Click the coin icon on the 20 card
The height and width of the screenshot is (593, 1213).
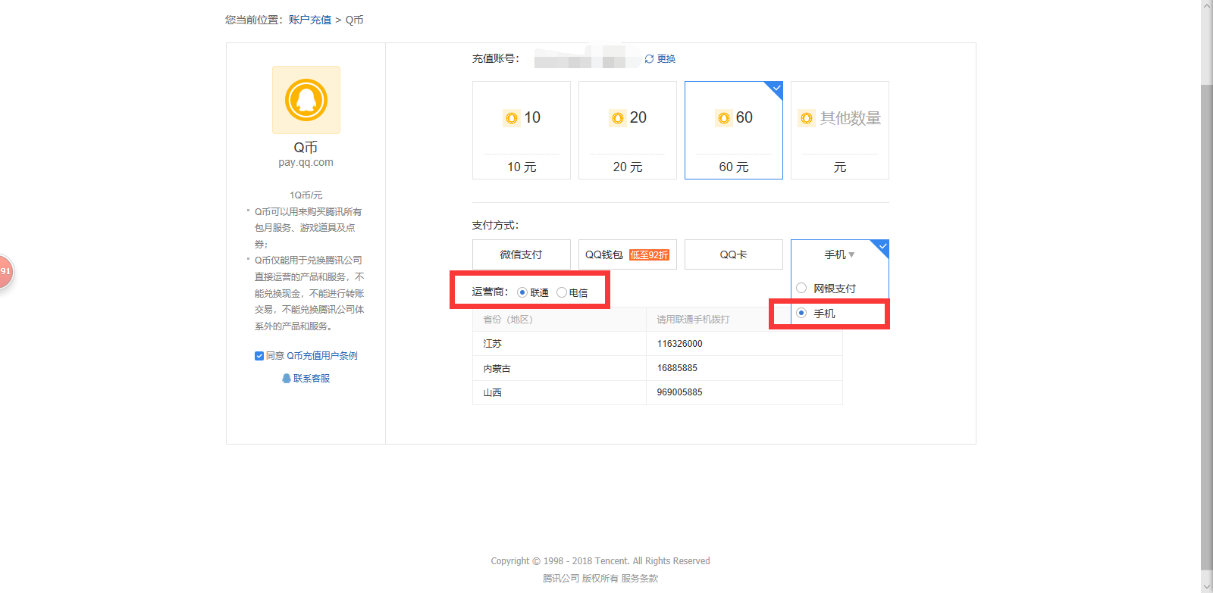pyautogui.click(x=618, y=118)
